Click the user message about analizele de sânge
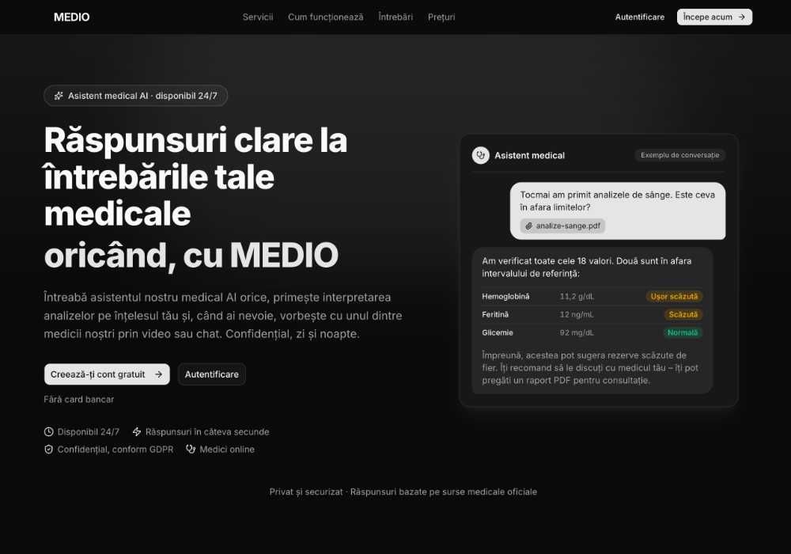The height and width of the screenshot is (554, 791). click(x=618, y=211)
